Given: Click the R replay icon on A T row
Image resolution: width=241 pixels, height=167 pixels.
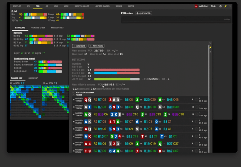Looking at the screenshot, I should click(193, 107).
